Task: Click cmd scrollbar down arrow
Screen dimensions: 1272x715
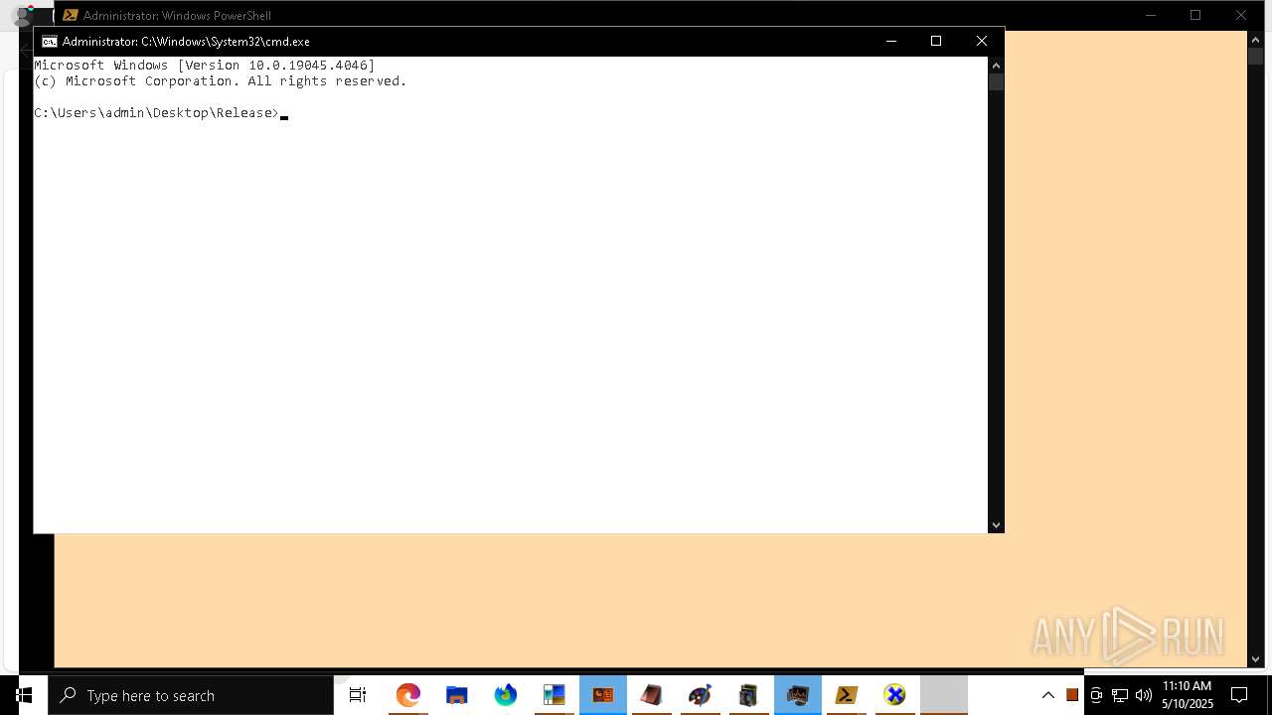Action: pyautogui.click(x=996, y=525)
